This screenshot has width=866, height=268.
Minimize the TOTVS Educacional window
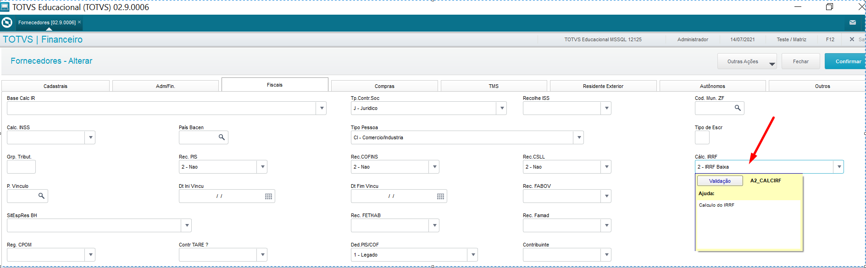[x=798, y=7]
